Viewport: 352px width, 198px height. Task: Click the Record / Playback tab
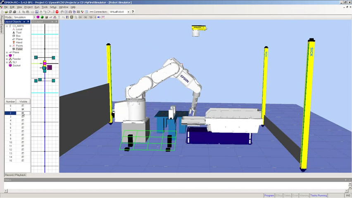(x=15, y=175)
